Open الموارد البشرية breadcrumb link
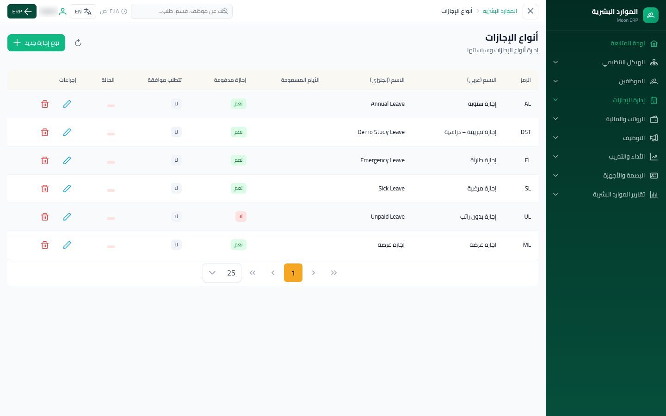 point(500,11)
